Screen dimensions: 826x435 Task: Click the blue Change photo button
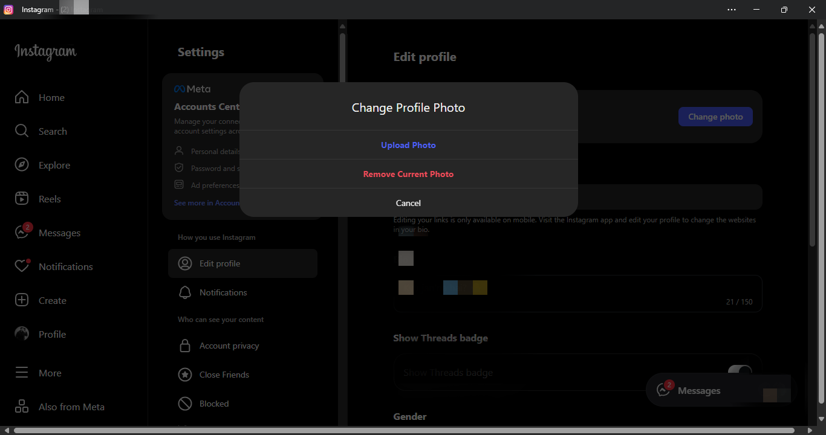click(715, 117)
